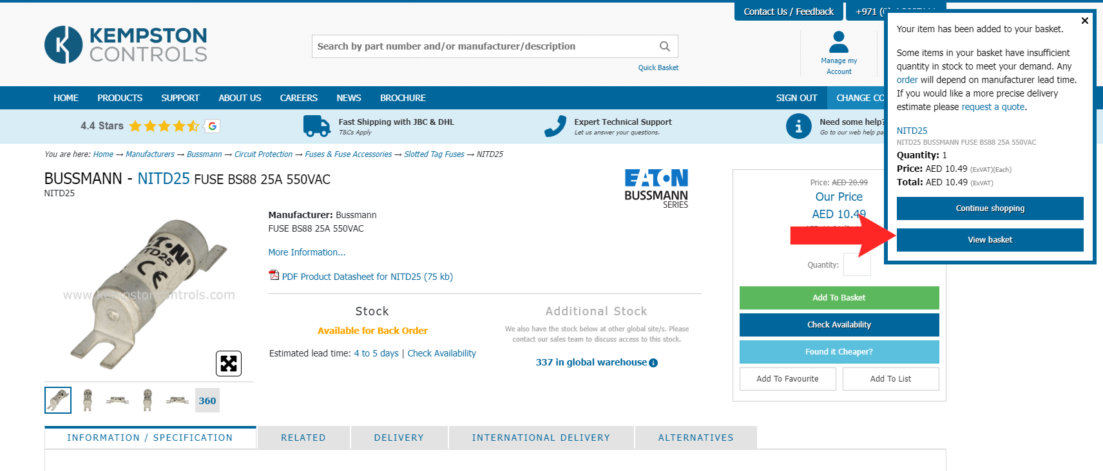Image resolution: width=1103 pixels, height=471 pixels.
Task: Open Manage my Account user icon
Action: click(x=839, y=42)
